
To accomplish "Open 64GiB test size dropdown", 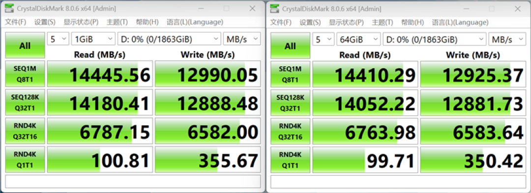I will 358,39.
